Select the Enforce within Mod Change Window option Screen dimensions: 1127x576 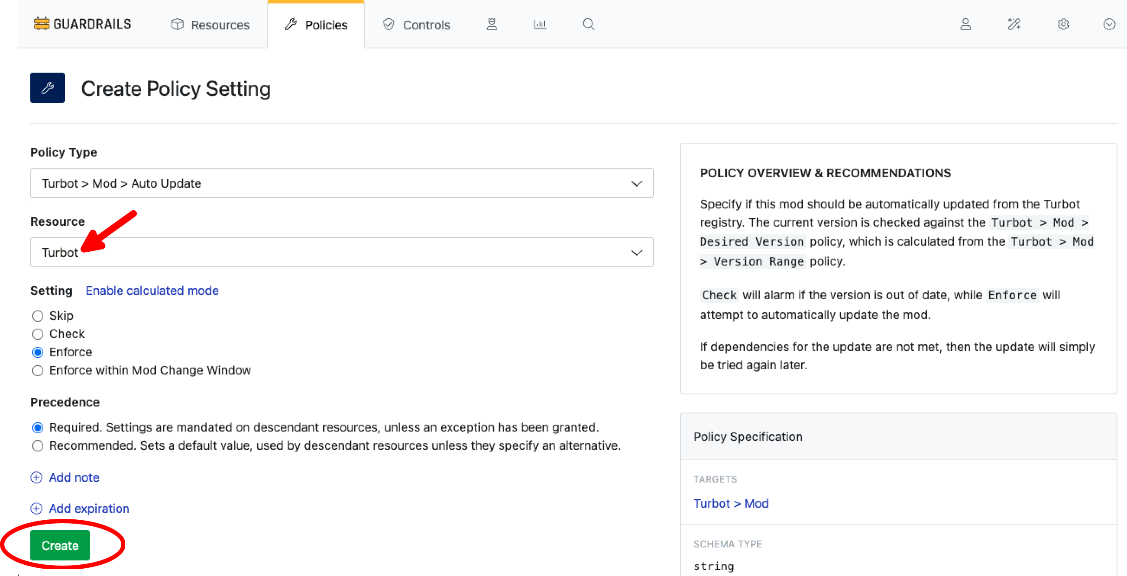[x=38, y=371]
